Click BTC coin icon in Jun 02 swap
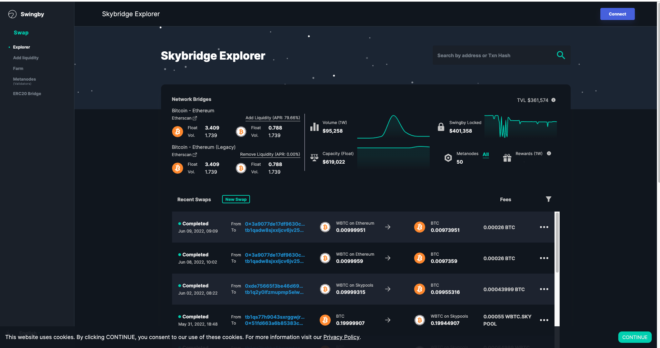This screenshot has width=660, height=348. (x=420, y=289)
